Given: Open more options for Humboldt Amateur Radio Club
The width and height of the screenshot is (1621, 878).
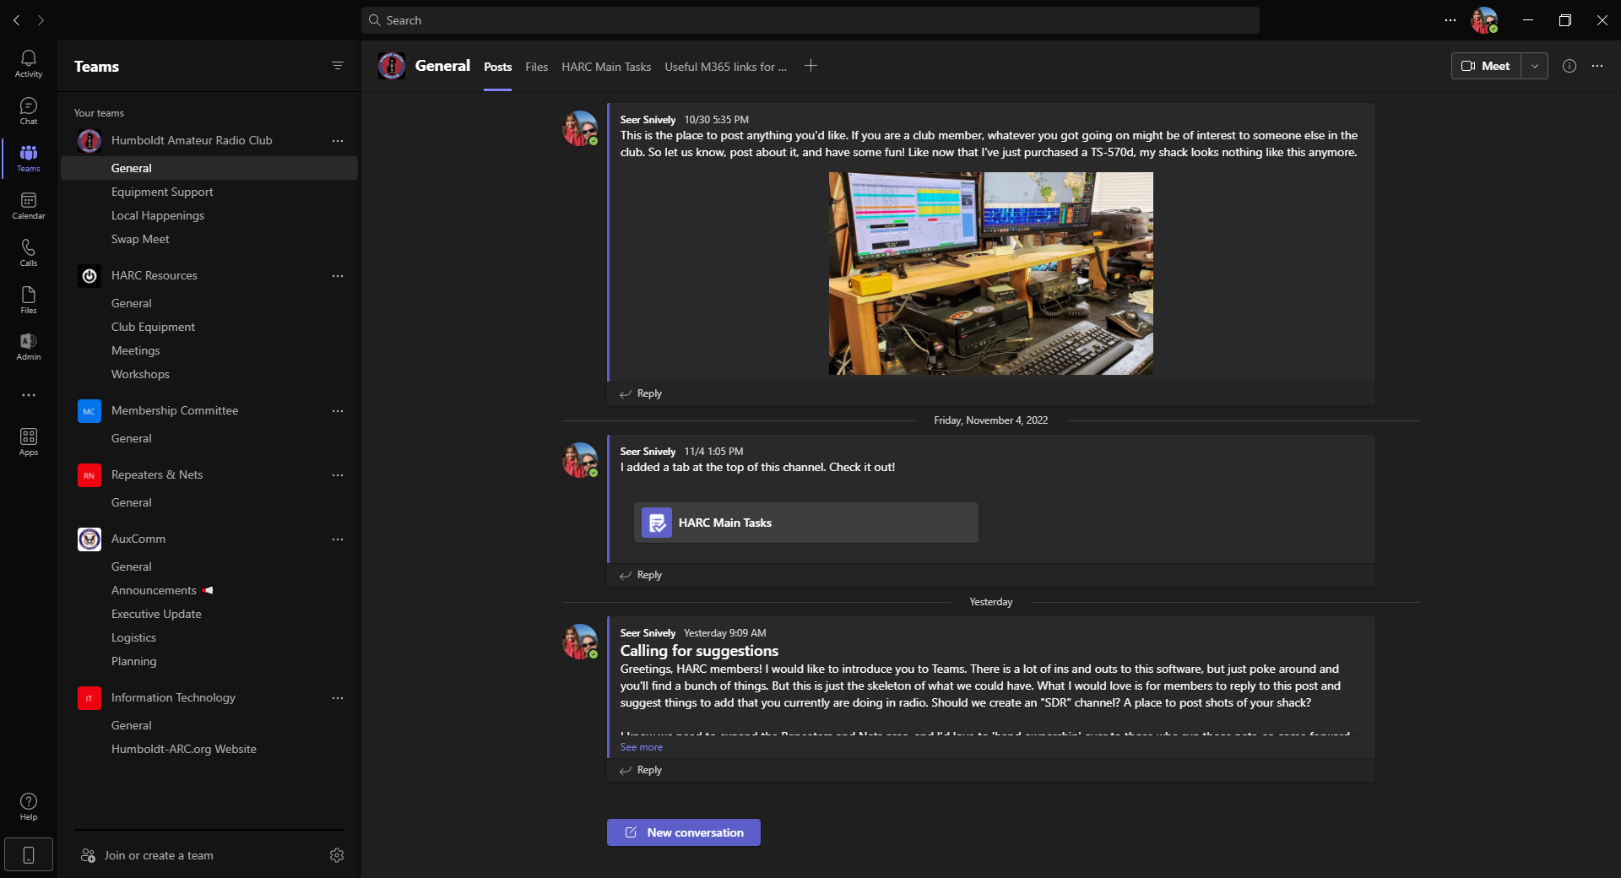Looking at the screenshot, I should pyautogui.click(x=338, y=141).
